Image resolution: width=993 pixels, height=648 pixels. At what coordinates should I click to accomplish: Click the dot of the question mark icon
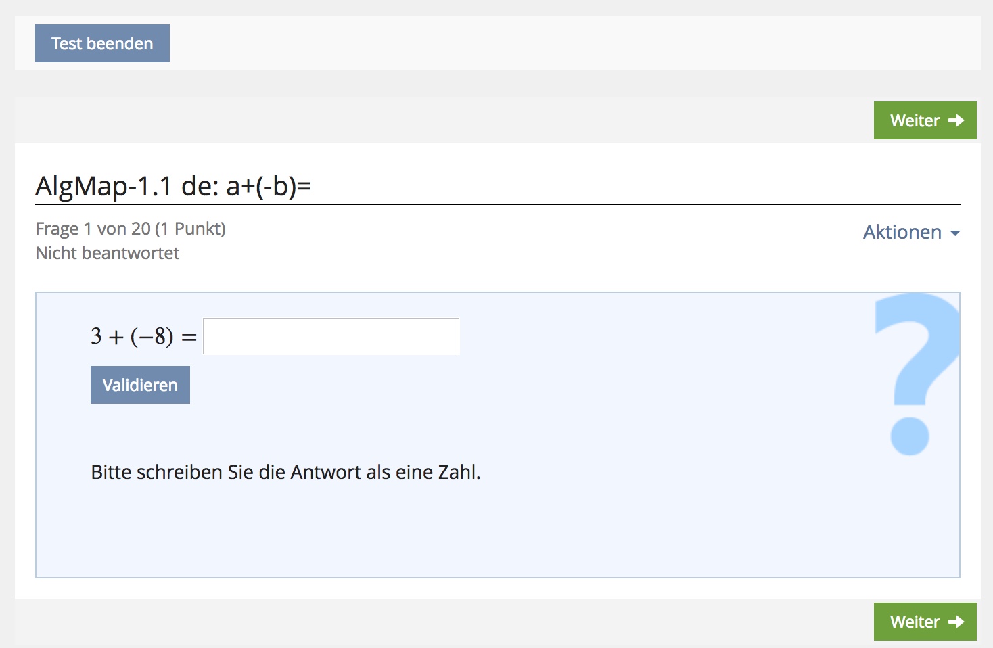tap(910, 436)
